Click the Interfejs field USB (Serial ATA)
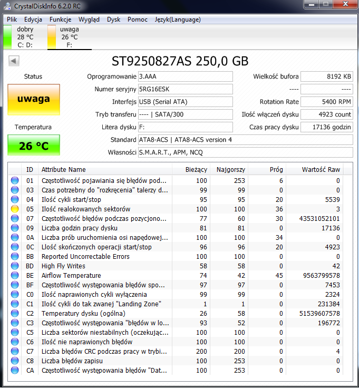 (186, 102)
